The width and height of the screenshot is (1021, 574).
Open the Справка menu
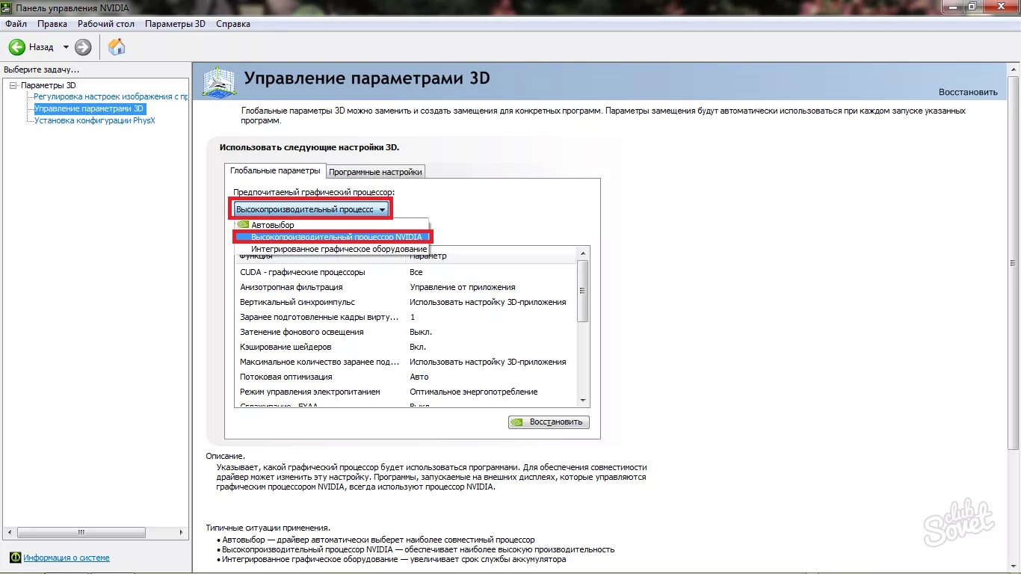[233, 24]
